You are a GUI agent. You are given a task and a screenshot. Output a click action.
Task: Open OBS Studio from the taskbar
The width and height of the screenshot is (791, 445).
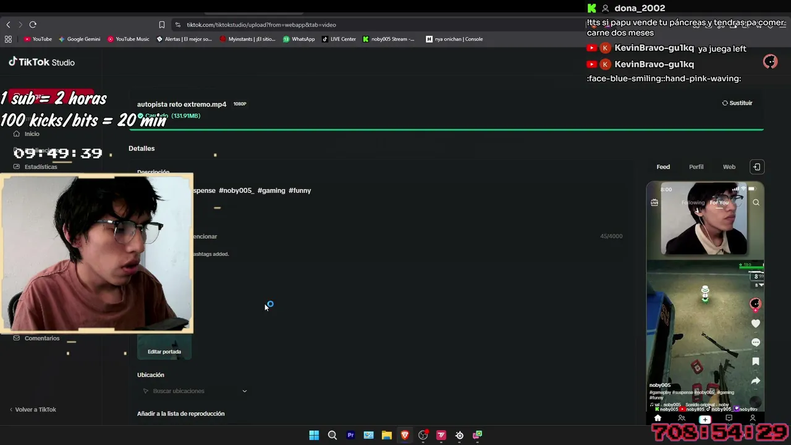pos(423,435)
